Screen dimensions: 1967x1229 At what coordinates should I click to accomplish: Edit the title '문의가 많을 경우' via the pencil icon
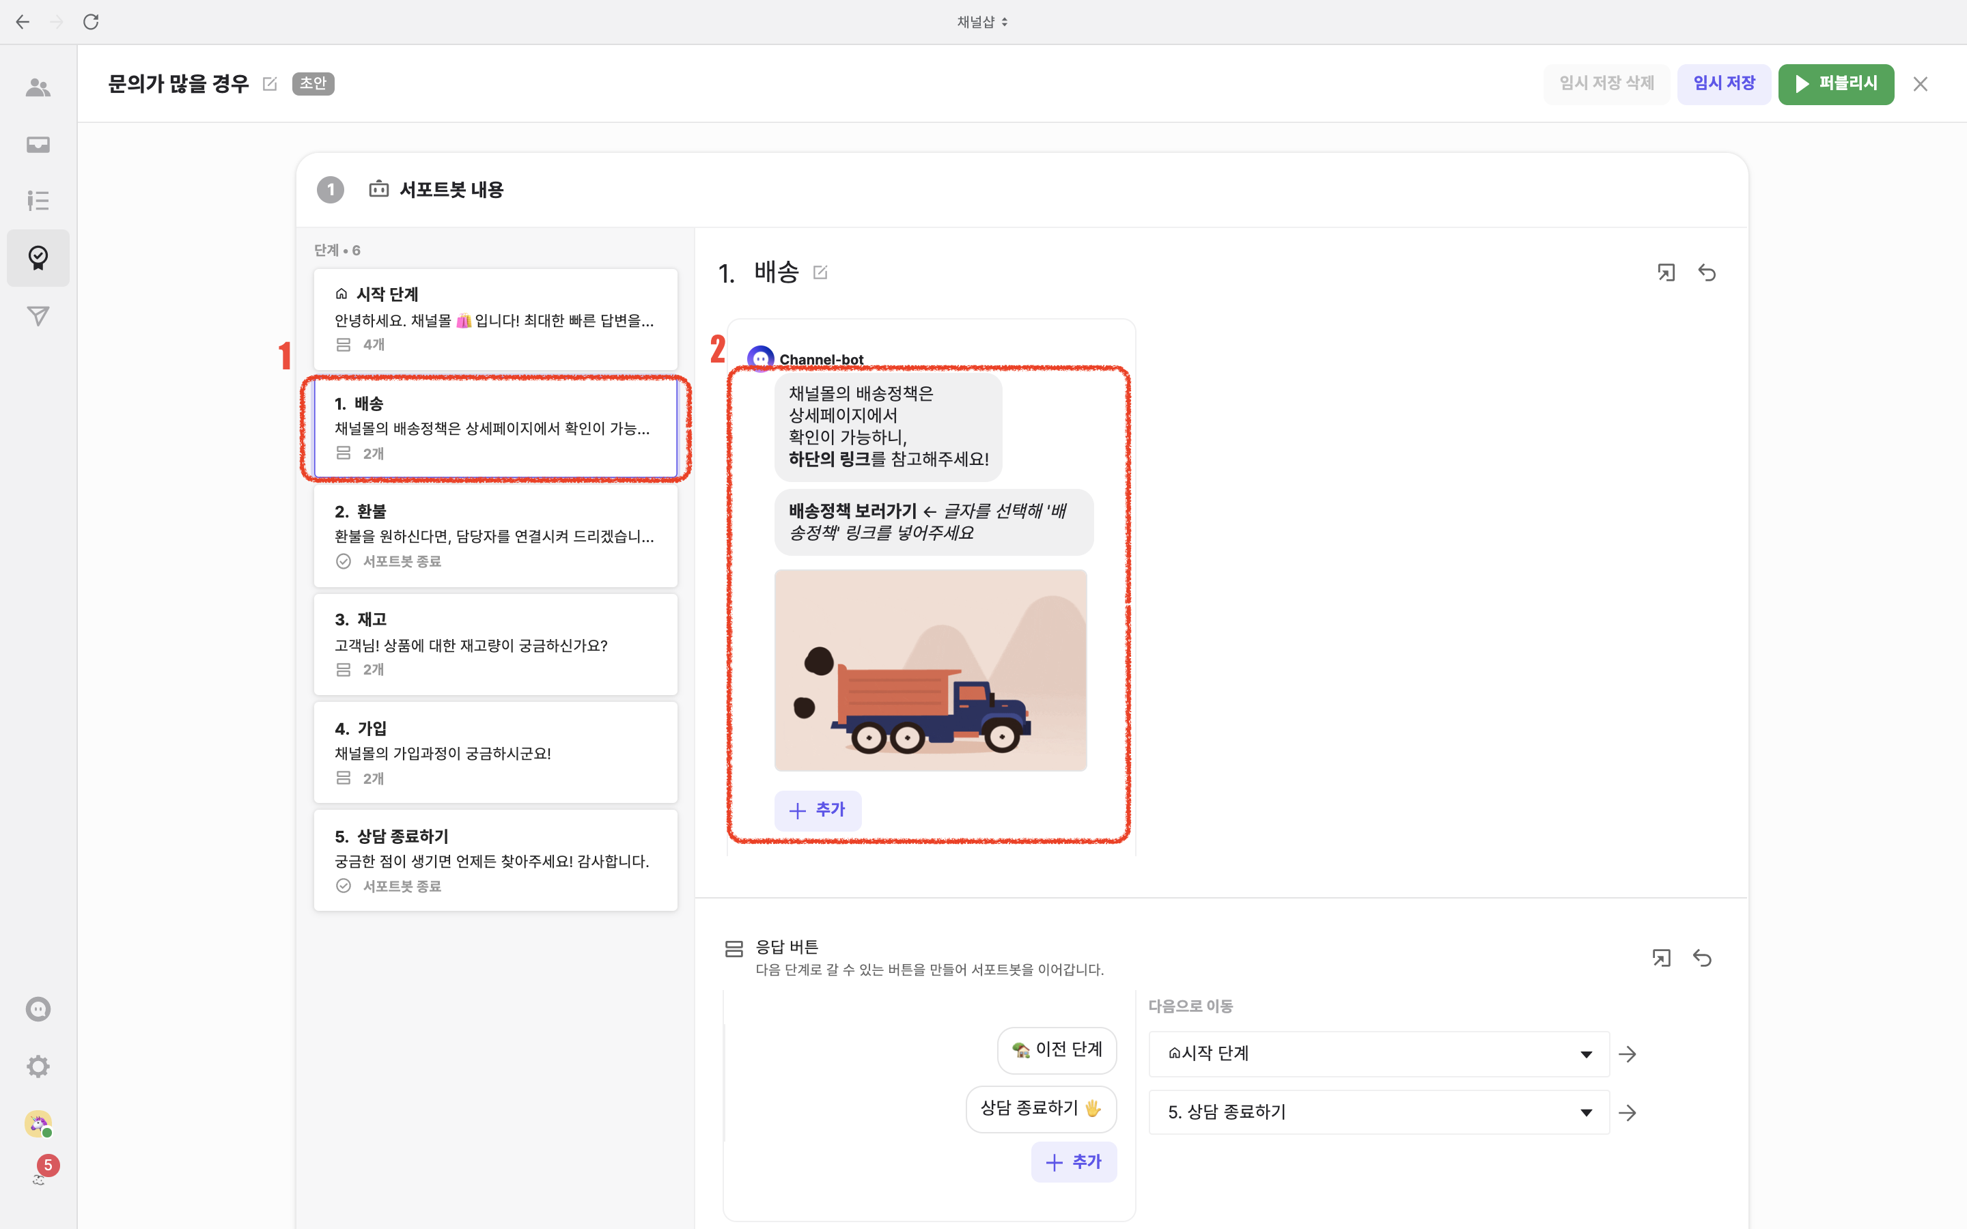point(270,84)
